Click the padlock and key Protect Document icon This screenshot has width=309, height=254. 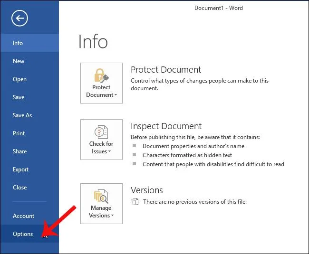click(x=101, y=75)
